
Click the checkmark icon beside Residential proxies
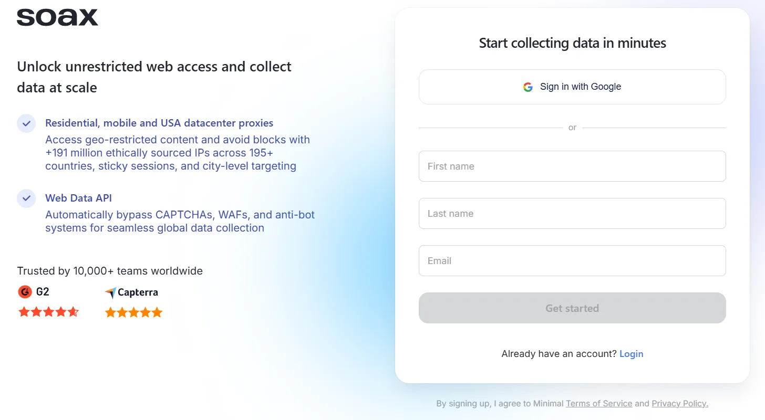[x=26, y=124]
